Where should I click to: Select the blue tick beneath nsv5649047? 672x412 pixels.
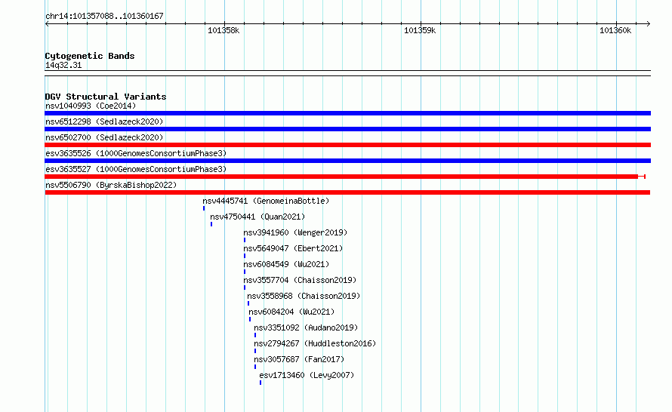[245, 256]
